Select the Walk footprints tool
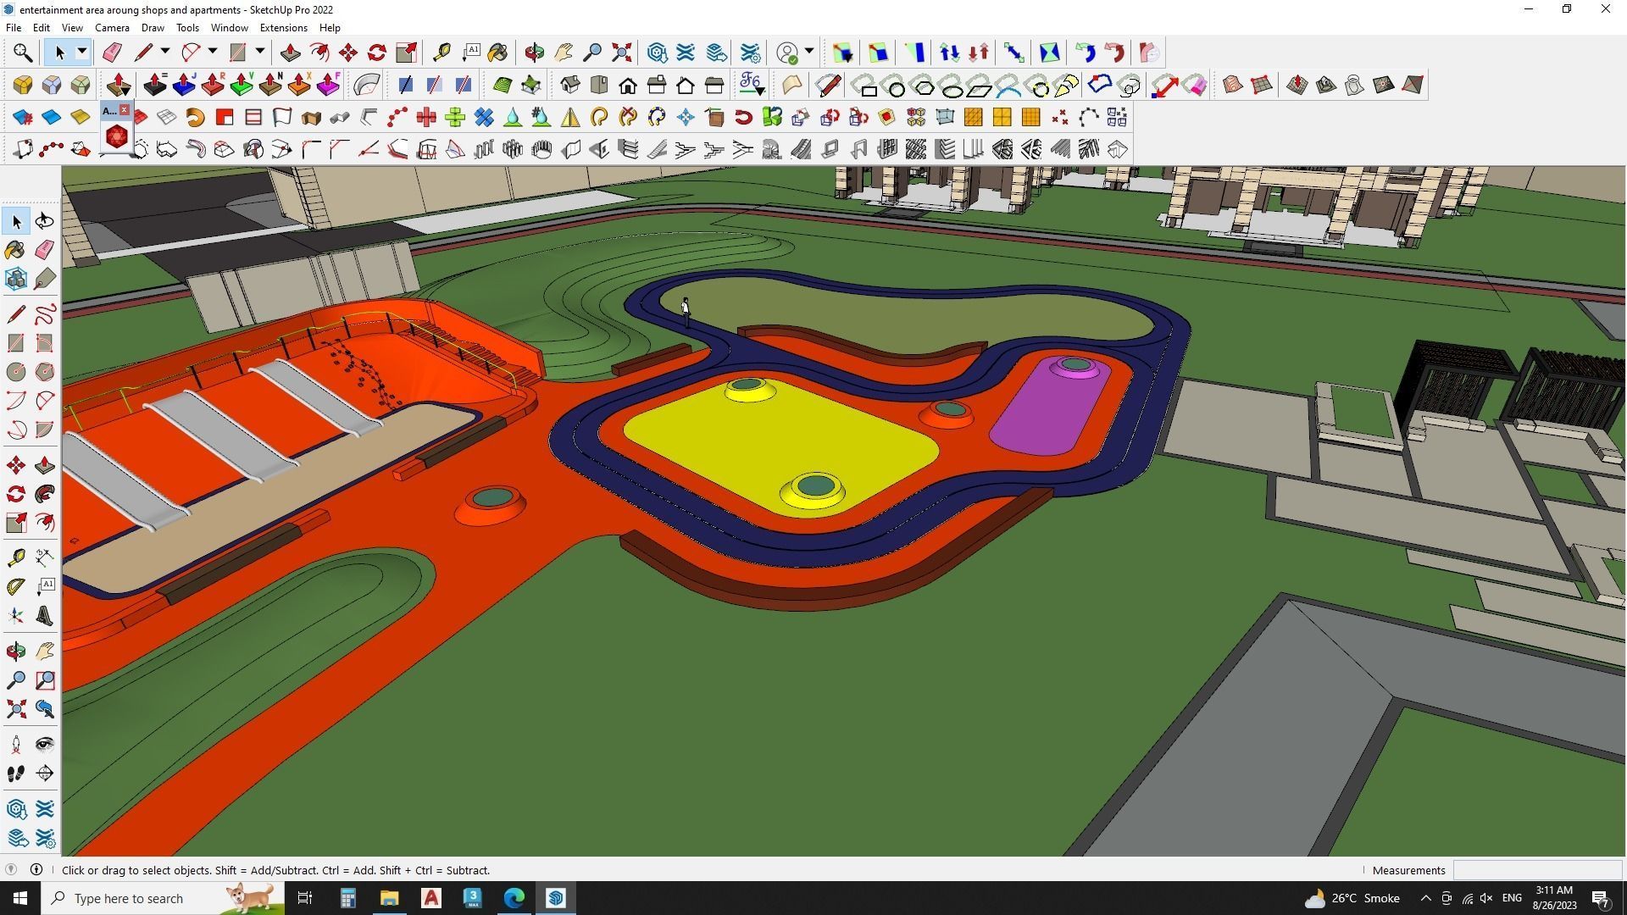This screenshot has height=915, width=1627. pyautogui.click(x=16, y=774)
